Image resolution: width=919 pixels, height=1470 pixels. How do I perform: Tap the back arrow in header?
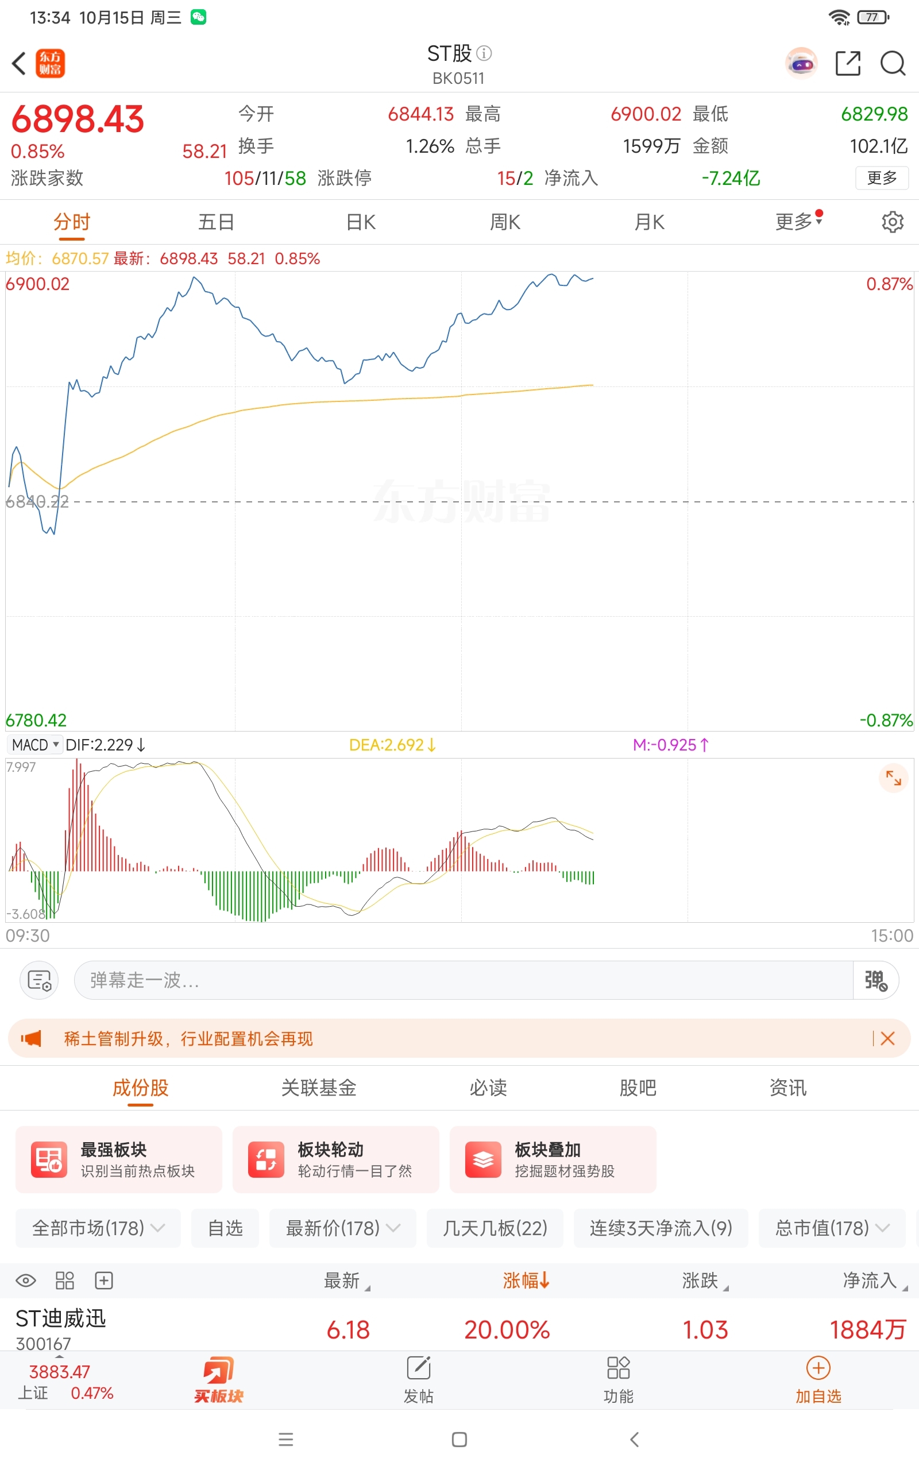click(19, 63)
